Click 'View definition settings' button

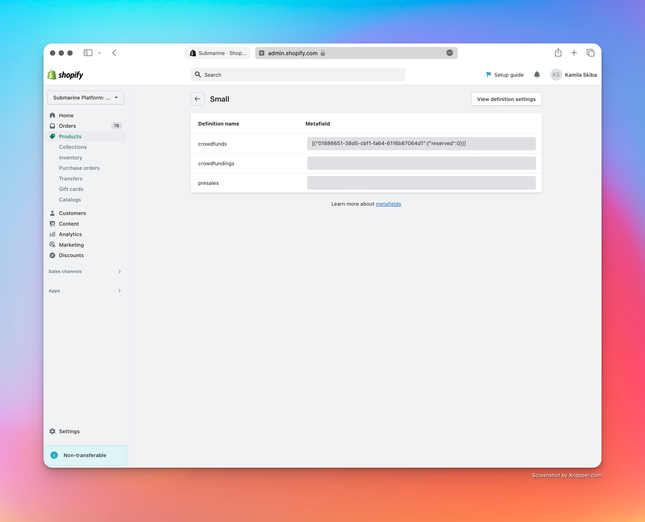tap(506, 99)
